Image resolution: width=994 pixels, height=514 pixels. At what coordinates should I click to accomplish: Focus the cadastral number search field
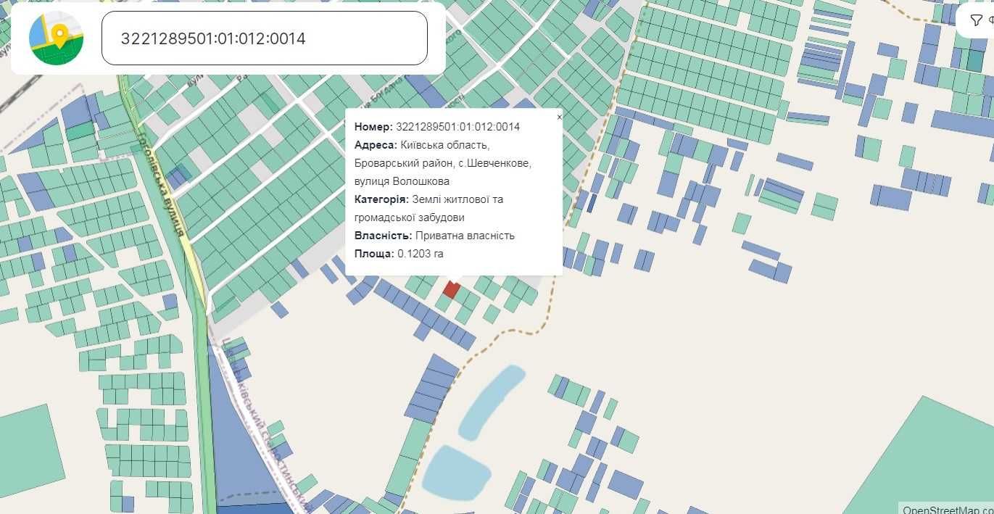point(265,38)
